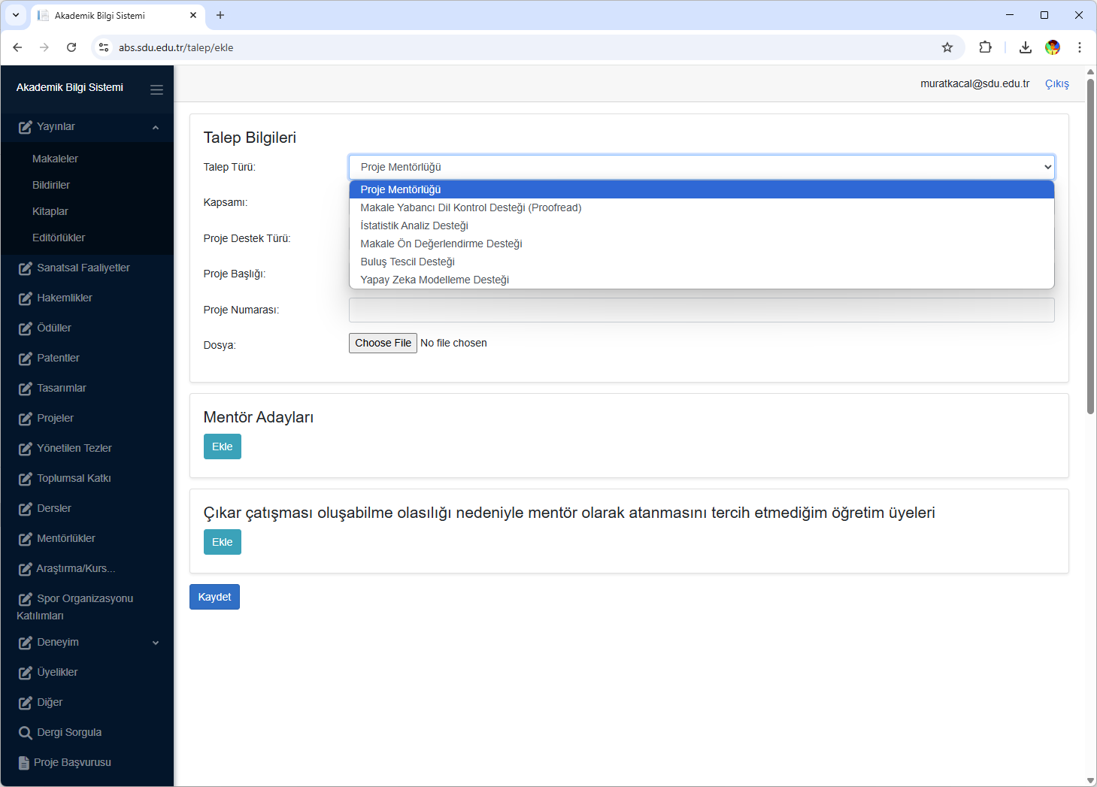
Task: Click the Dergi Sorgula search icon
Action: [x=25, y=733]
